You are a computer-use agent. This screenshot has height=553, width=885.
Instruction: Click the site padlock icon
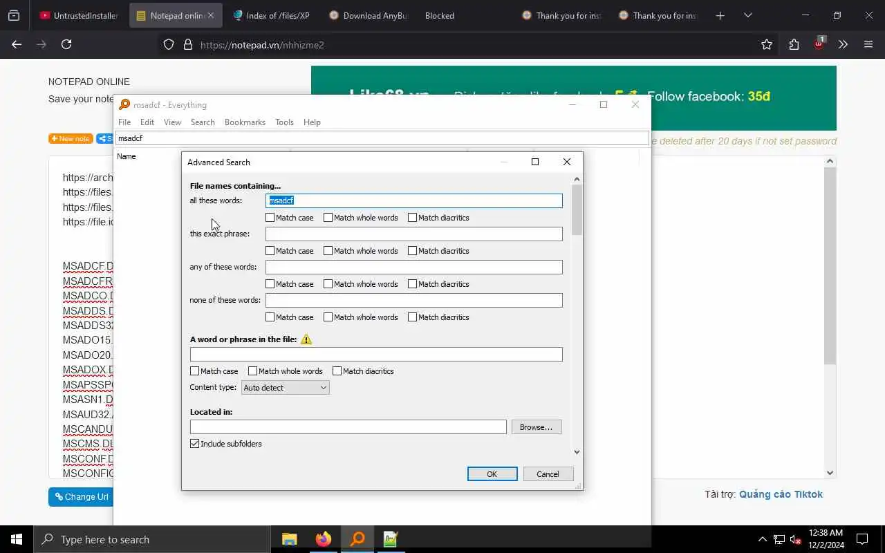(187, 44)
